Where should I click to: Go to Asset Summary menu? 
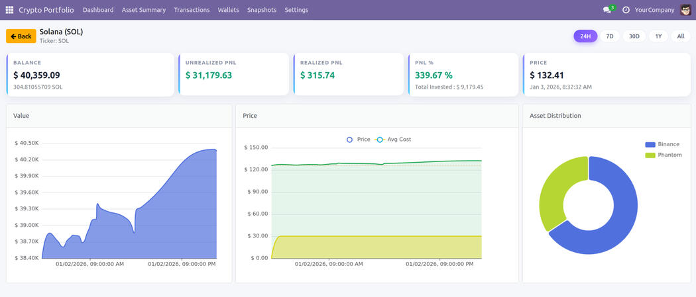[x=144, y=10]
